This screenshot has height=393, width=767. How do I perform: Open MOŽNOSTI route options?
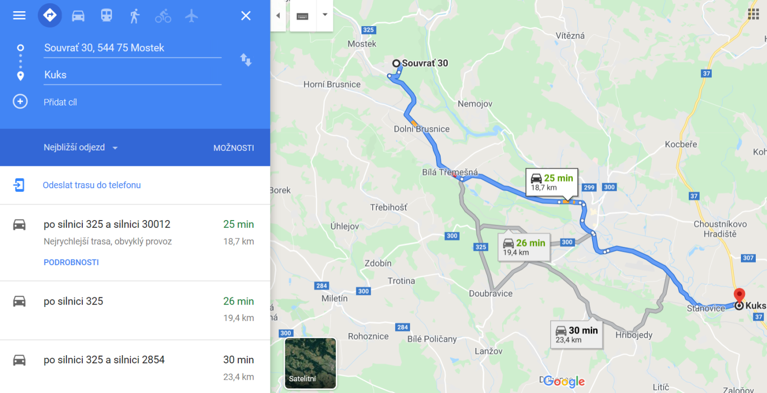[234, 148]
